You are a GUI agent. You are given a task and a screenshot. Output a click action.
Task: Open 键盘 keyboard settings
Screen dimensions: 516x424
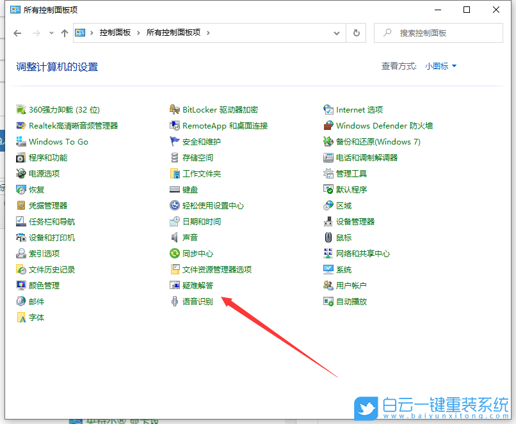pyautogui.click(x=190, y=189)
